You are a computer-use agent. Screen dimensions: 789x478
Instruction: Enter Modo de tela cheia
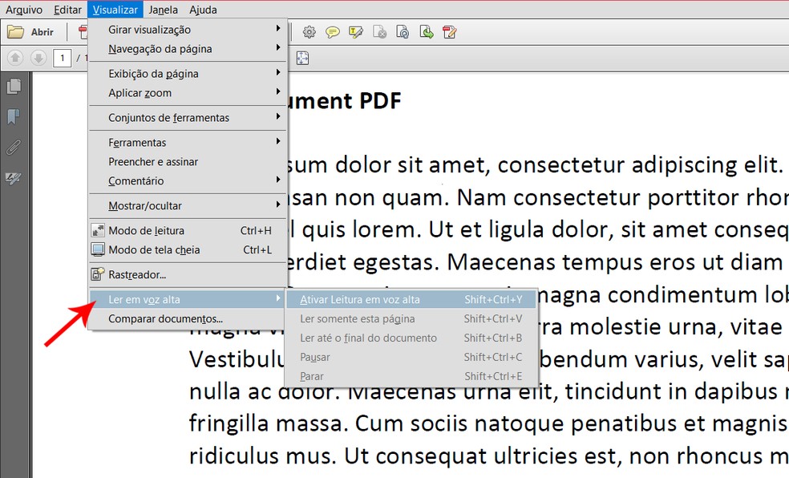pos(188,249)
